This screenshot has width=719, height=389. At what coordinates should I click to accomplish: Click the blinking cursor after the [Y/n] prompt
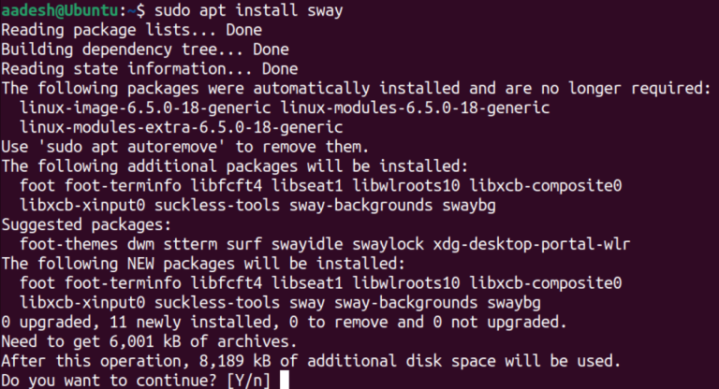pyautogui.click(x=285, y=380)
